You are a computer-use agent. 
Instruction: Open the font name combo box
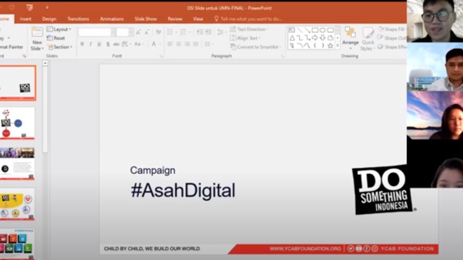(x=97, y=32)
